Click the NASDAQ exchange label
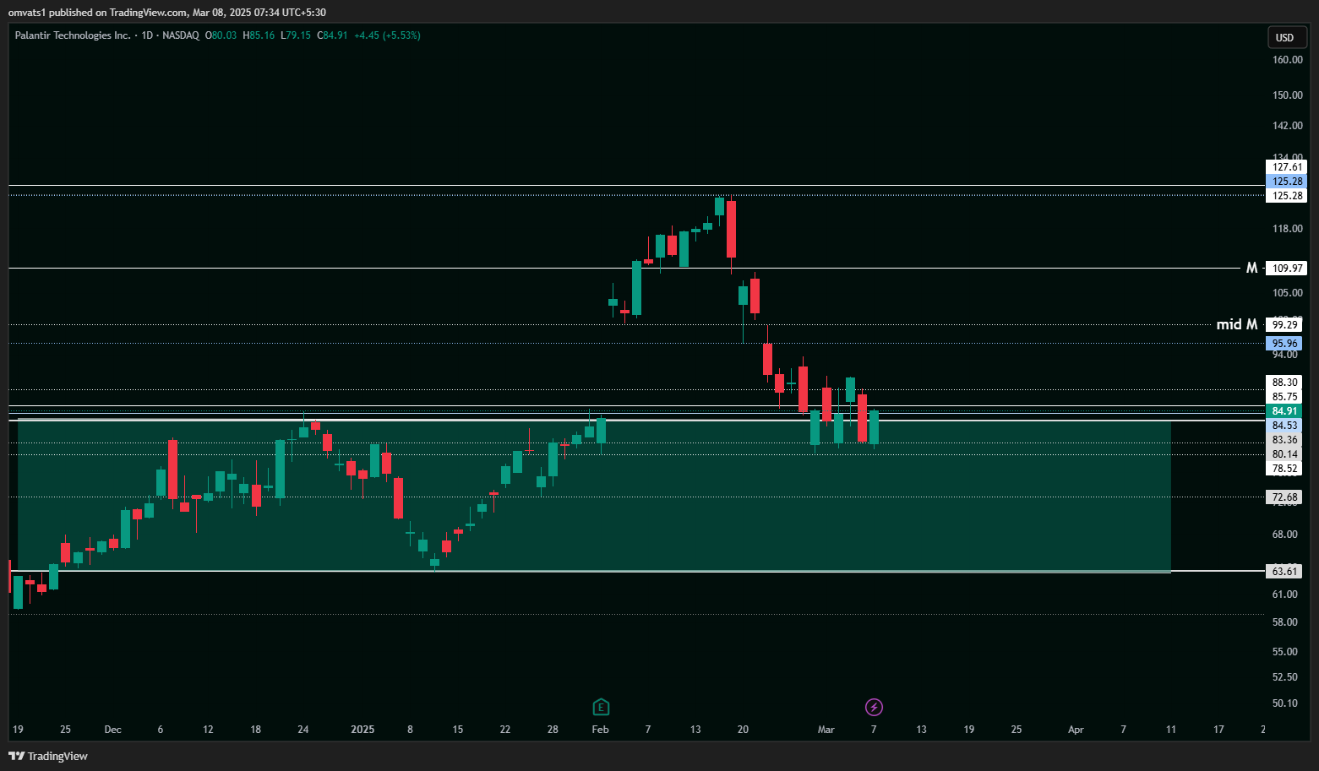1319x771 pixels. pyautogui.click(x=181, y=35)
